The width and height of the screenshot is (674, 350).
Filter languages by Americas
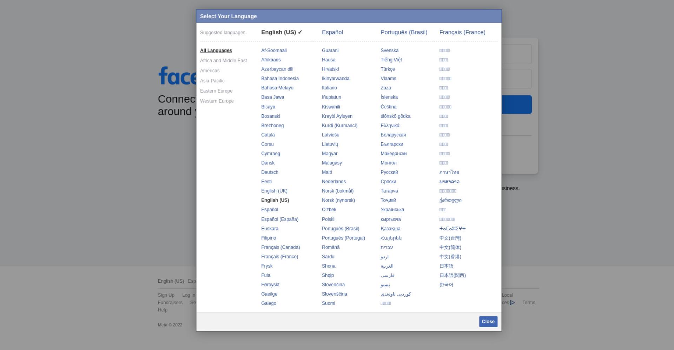[x=210, y=71]
